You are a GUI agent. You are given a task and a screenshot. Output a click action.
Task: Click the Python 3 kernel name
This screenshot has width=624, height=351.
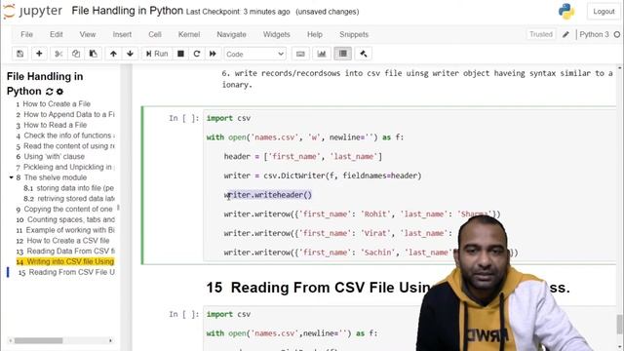click(594, 35)
